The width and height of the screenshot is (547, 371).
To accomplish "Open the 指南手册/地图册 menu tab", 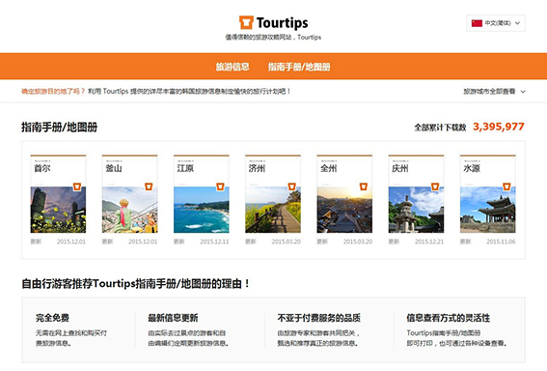I will coord(299,67).
